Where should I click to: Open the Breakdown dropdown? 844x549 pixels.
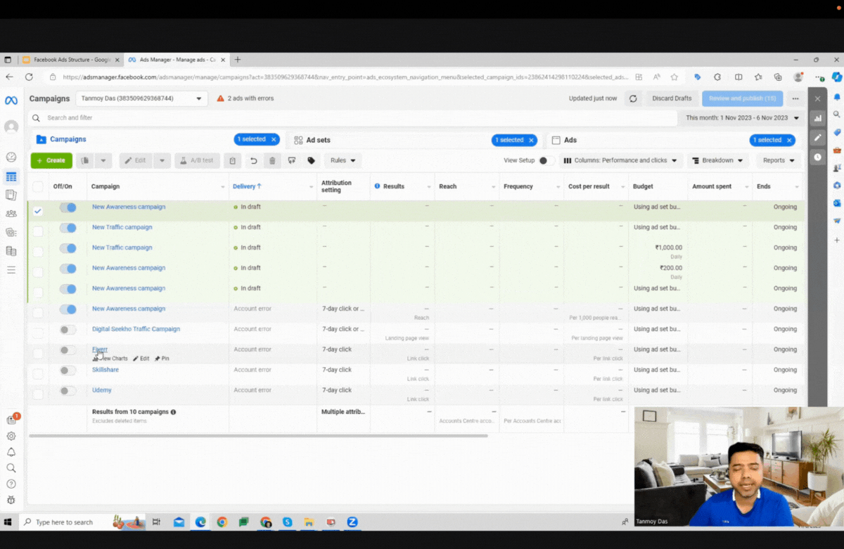click(717, 160)
